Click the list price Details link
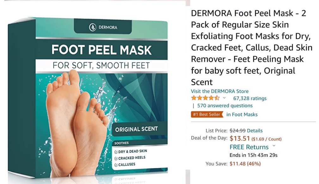Image resolution: width=319 pixels, height=184 pixels. pyautogui.click(x=255, y=131)
